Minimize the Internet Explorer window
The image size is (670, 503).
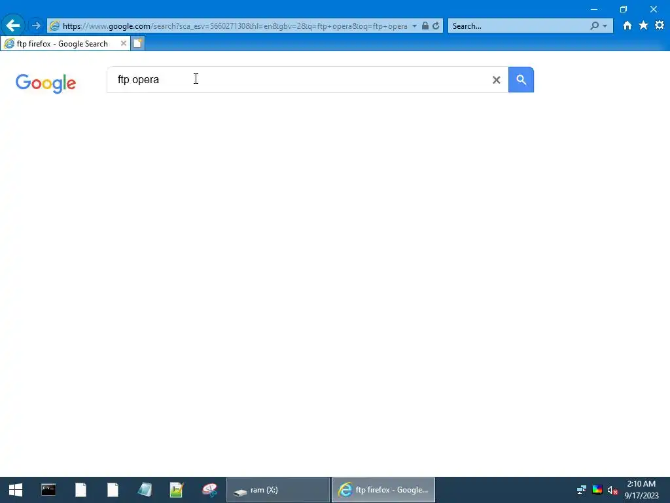coord(594,9)
